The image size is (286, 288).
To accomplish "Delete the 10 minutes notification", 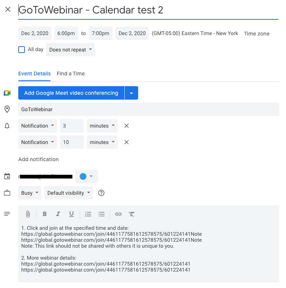I will pyautogui.click(x=127, y=142).
